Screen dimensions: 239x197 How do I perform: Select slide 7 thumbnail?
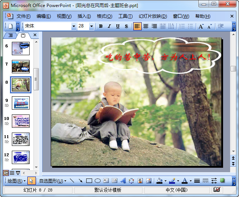[21, 67]
